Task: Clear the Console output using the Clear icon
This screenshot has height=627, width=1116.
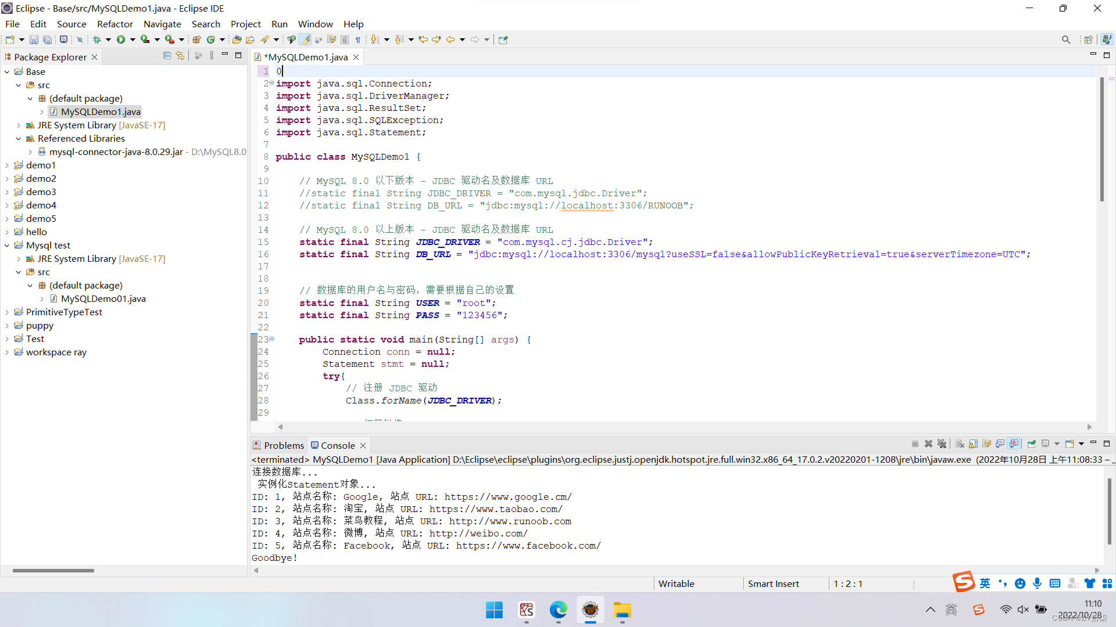Action: click(x=960, y=444)
